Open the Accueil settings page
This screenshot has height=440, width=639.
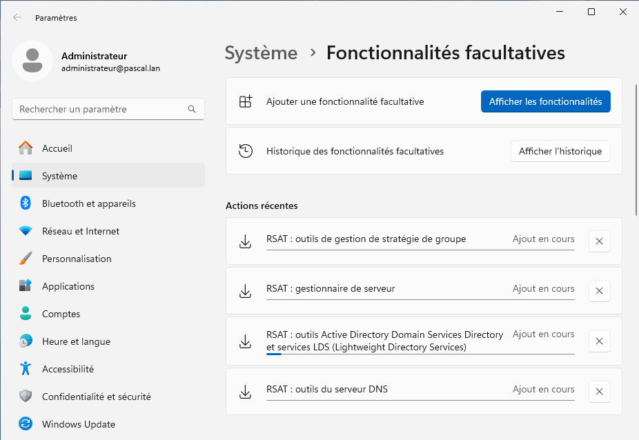click(x=108, y=148)
